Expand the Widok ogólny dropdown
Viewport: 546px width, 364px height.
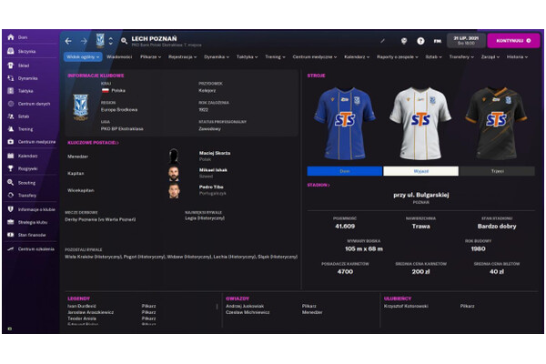pos(83,56)
